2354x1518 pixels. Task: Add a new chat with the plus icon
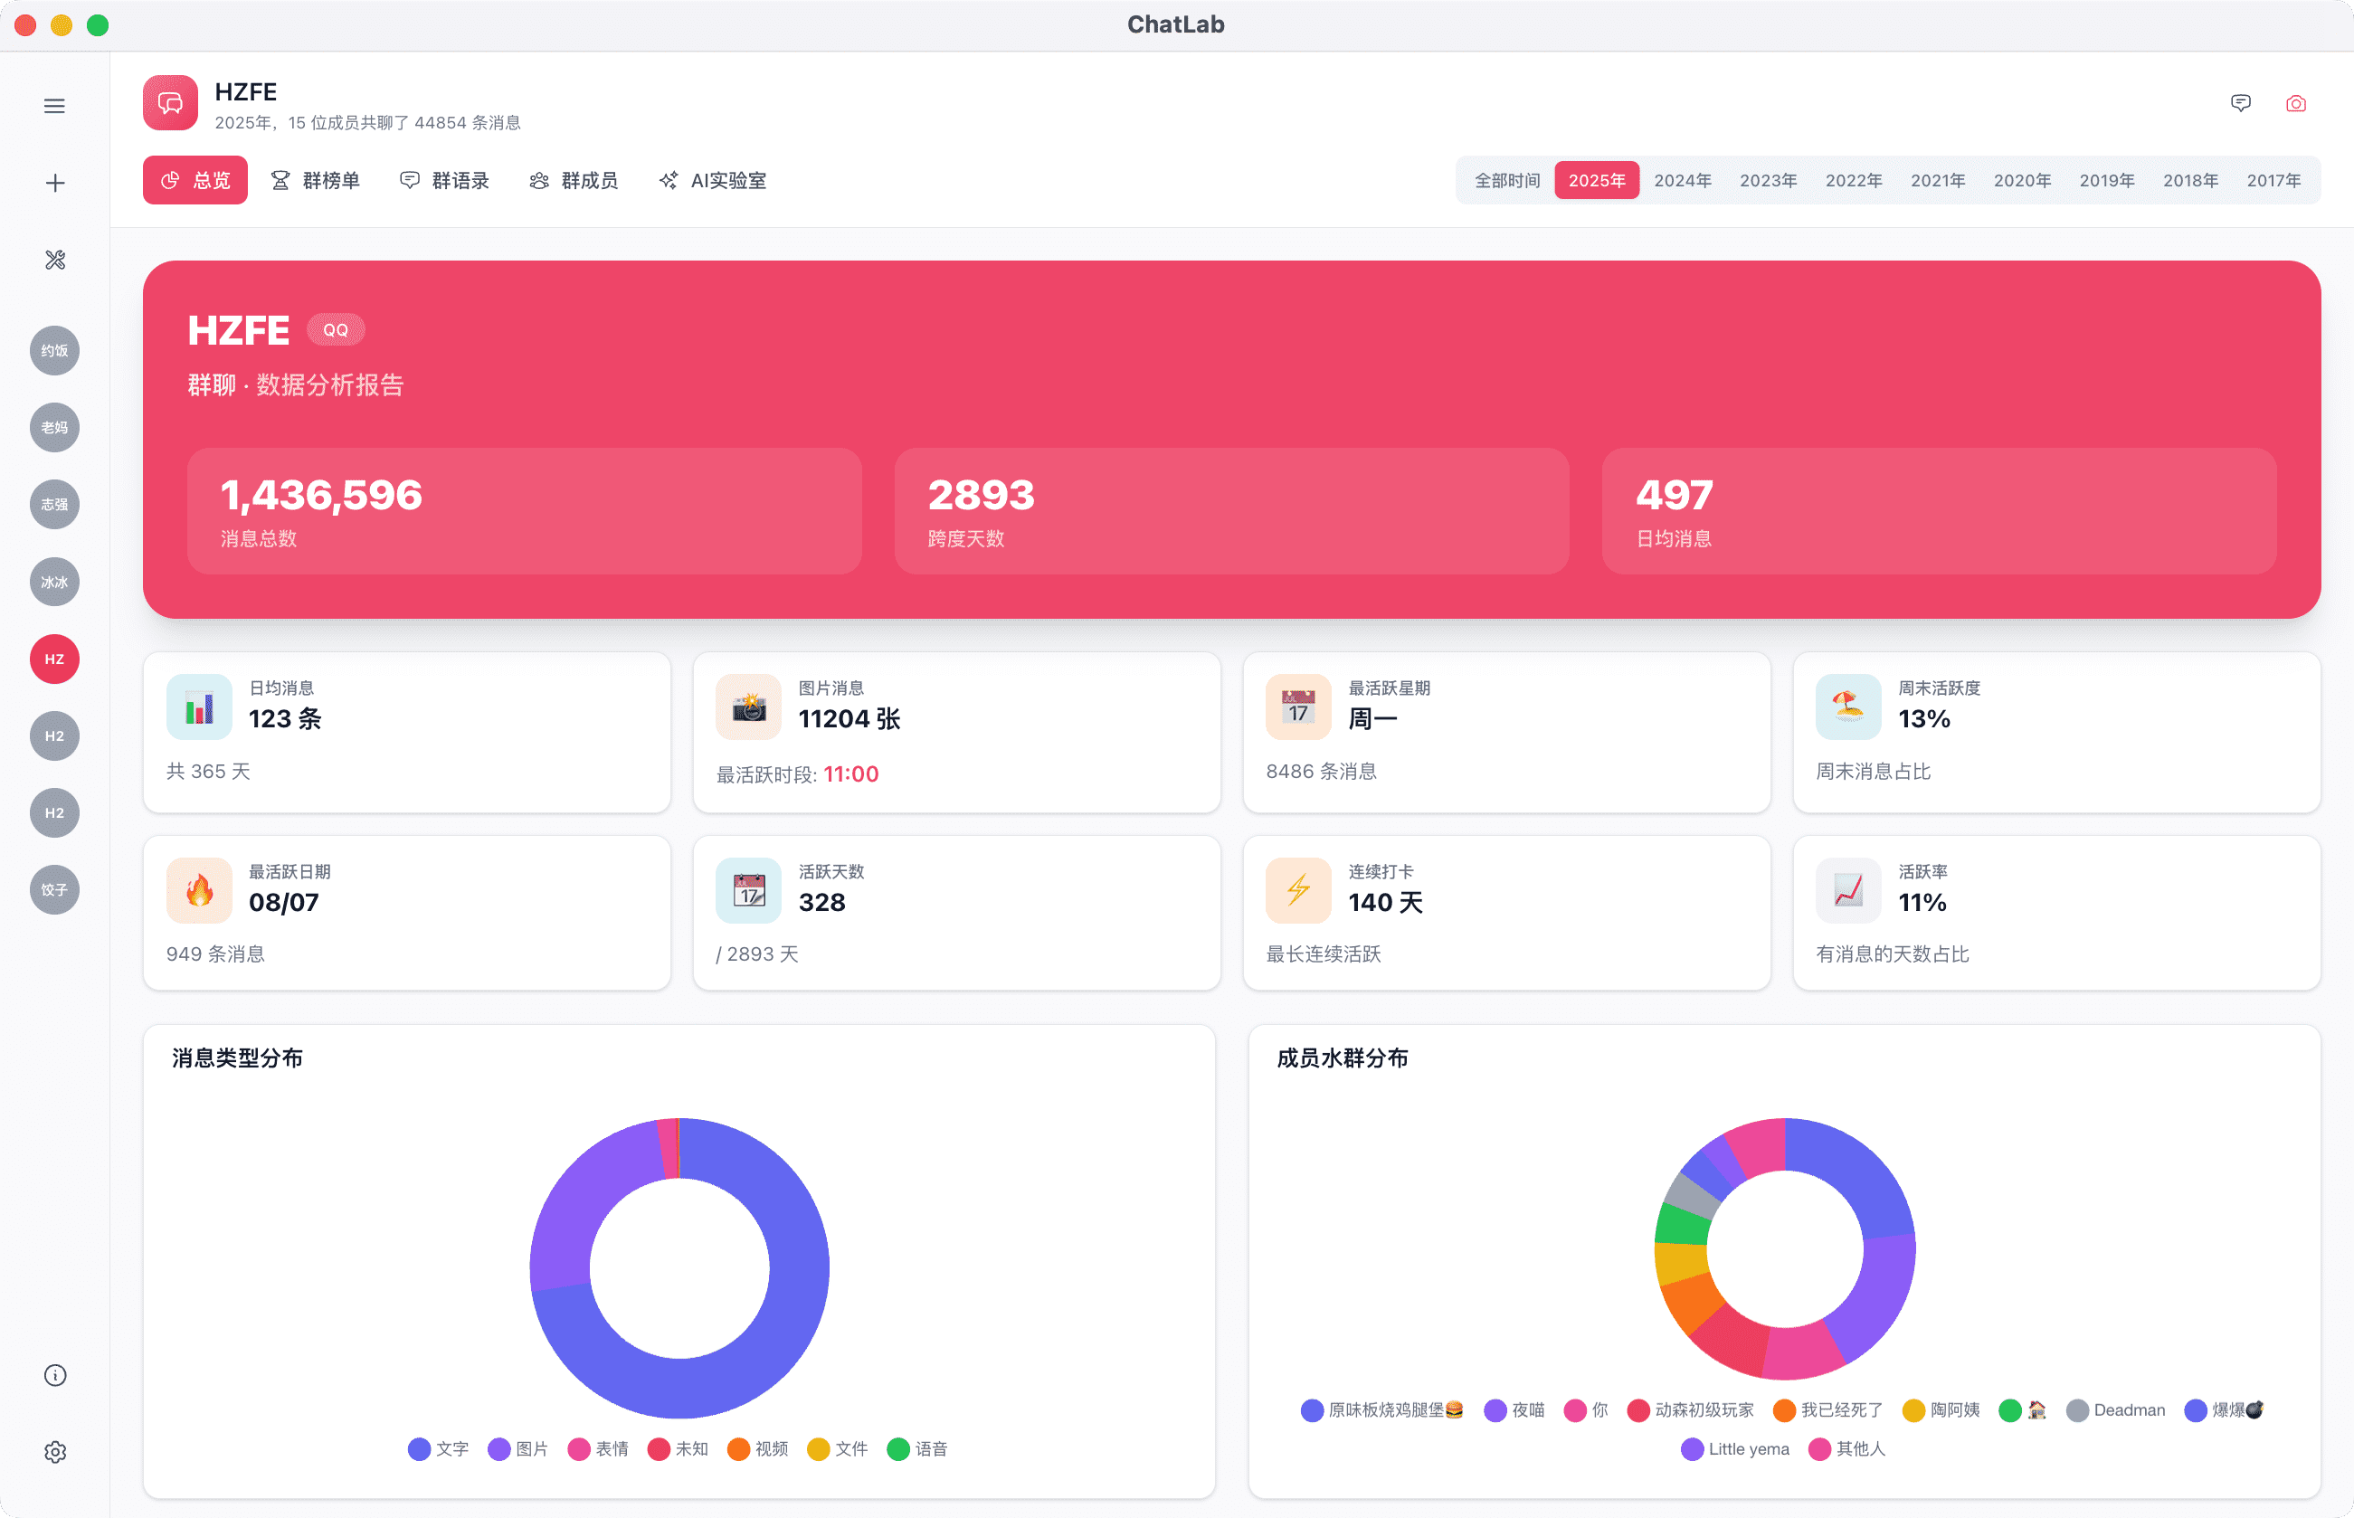pyautogui.click(x=54, y=181)
